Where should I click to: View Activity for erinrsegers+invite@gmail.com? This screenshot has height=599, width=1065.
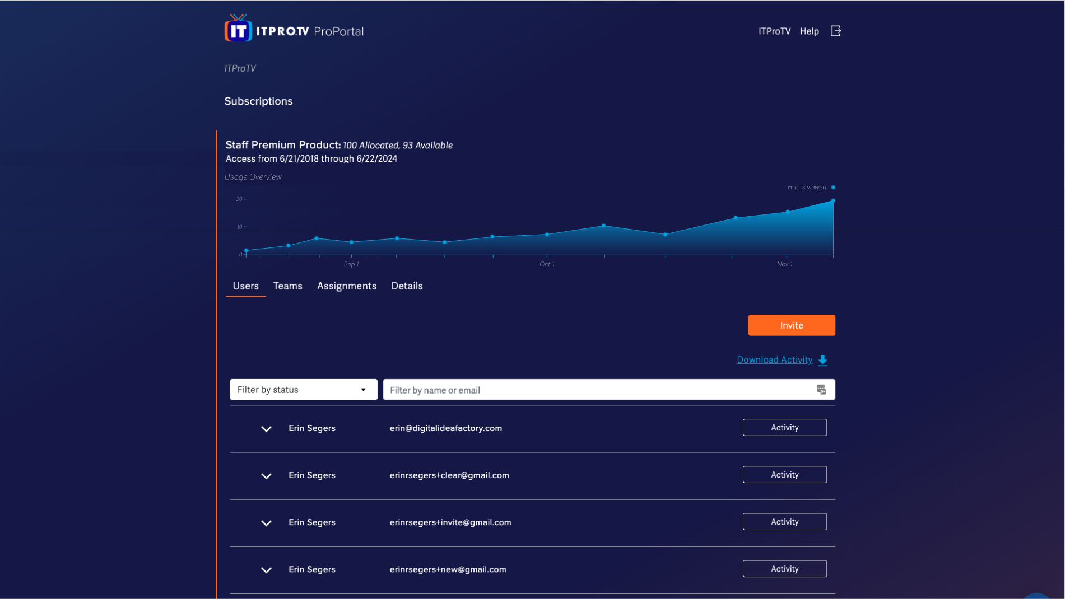point(784,522)
